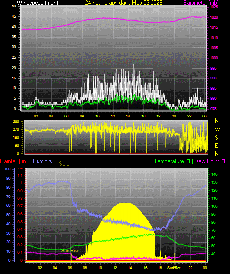Click the 35 tick on the windspeed axis

click(x=14, y=37)
